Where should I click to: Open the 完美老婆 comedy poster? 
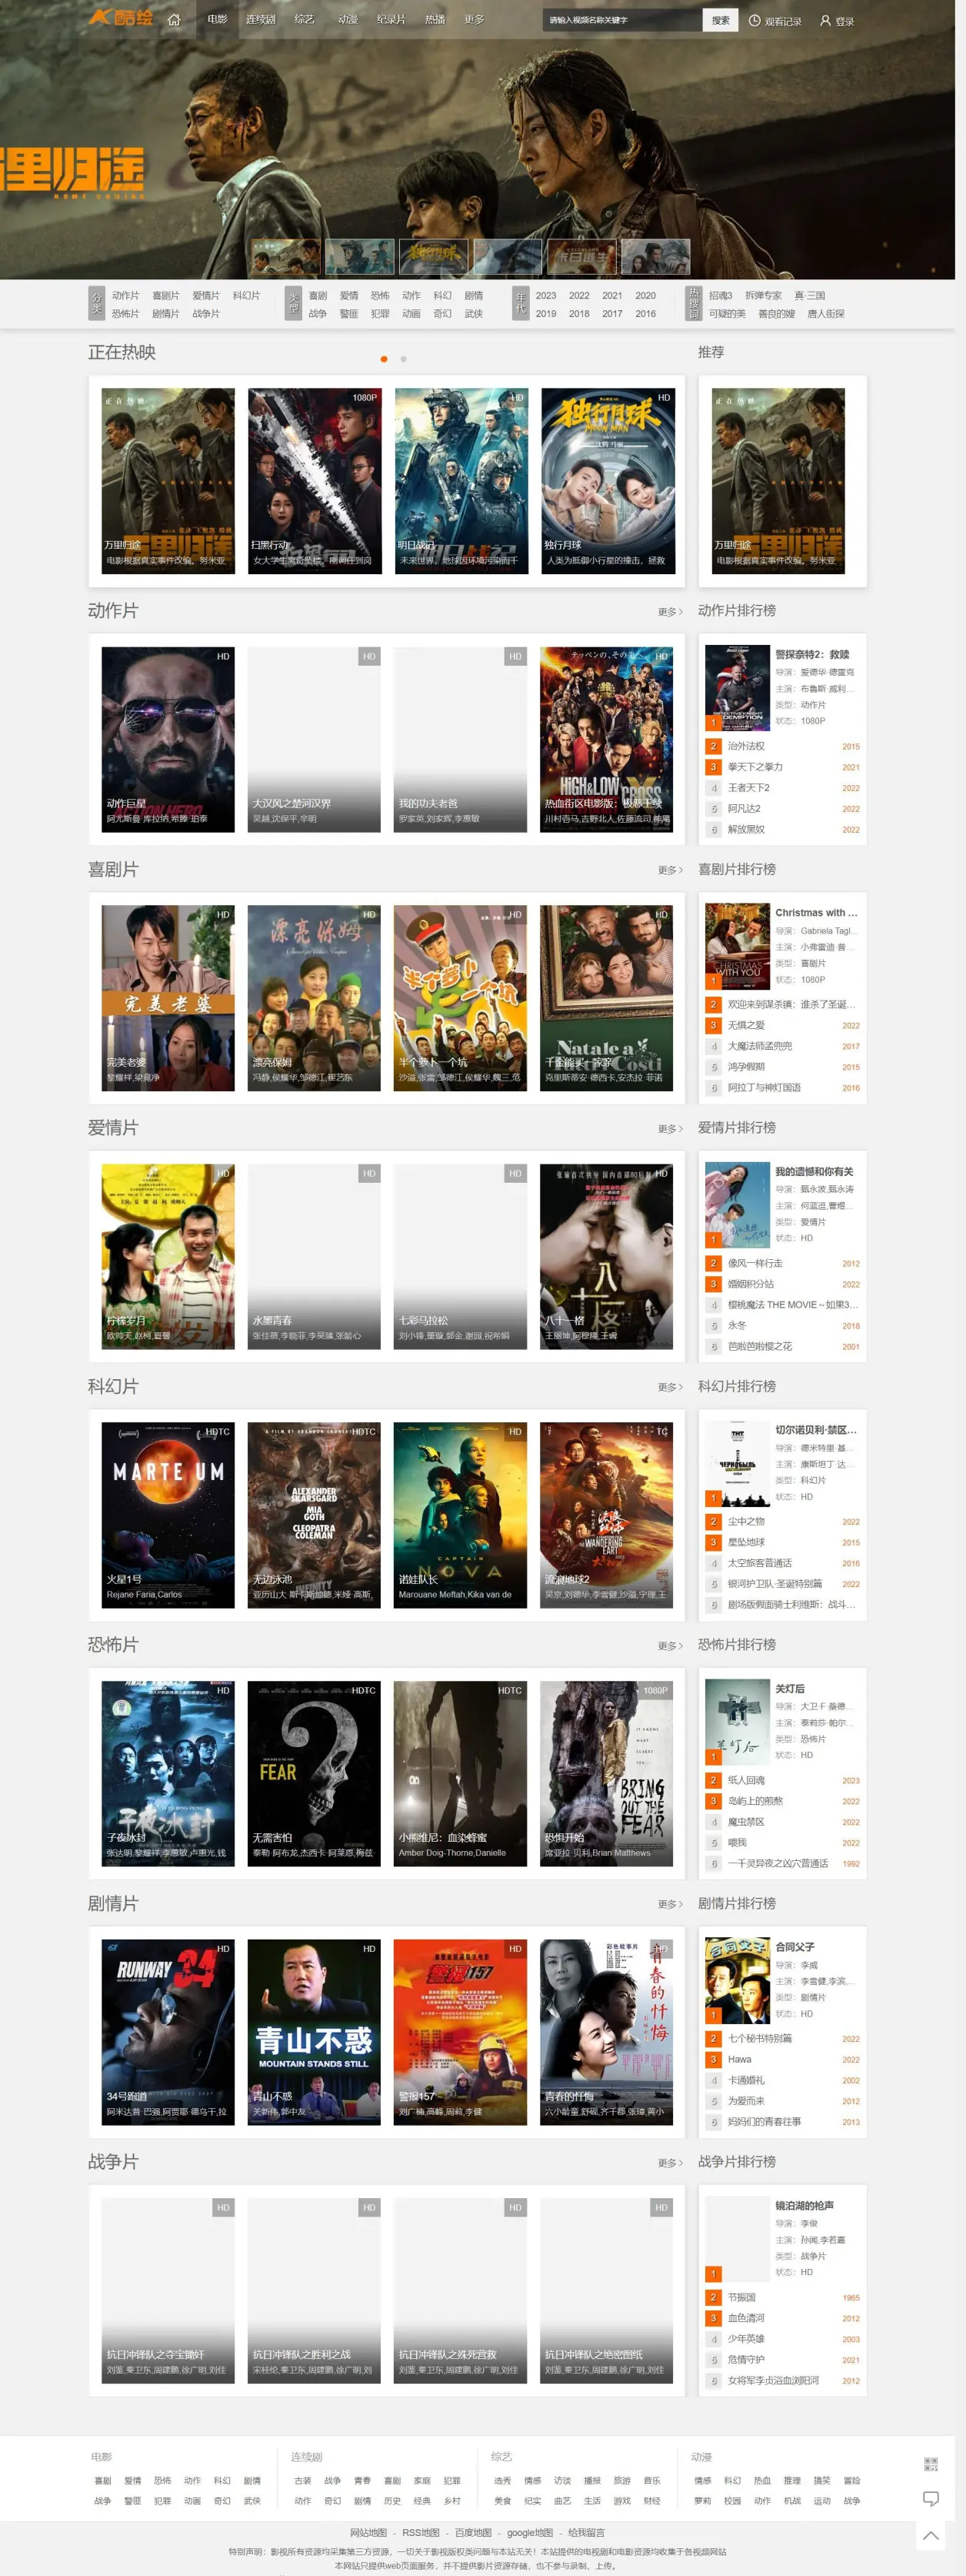click(168, 998)
